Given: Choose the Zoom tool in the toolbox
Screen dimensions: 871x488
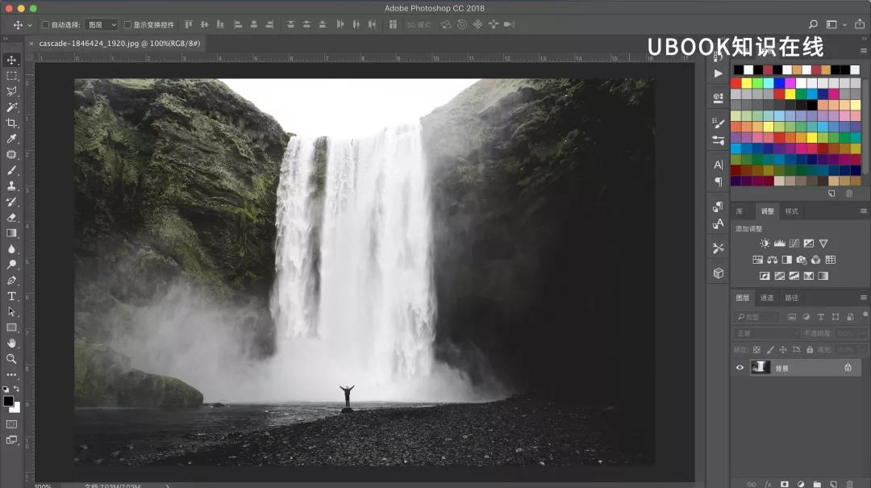Looking at the screenshot, I should pos(11,359).
